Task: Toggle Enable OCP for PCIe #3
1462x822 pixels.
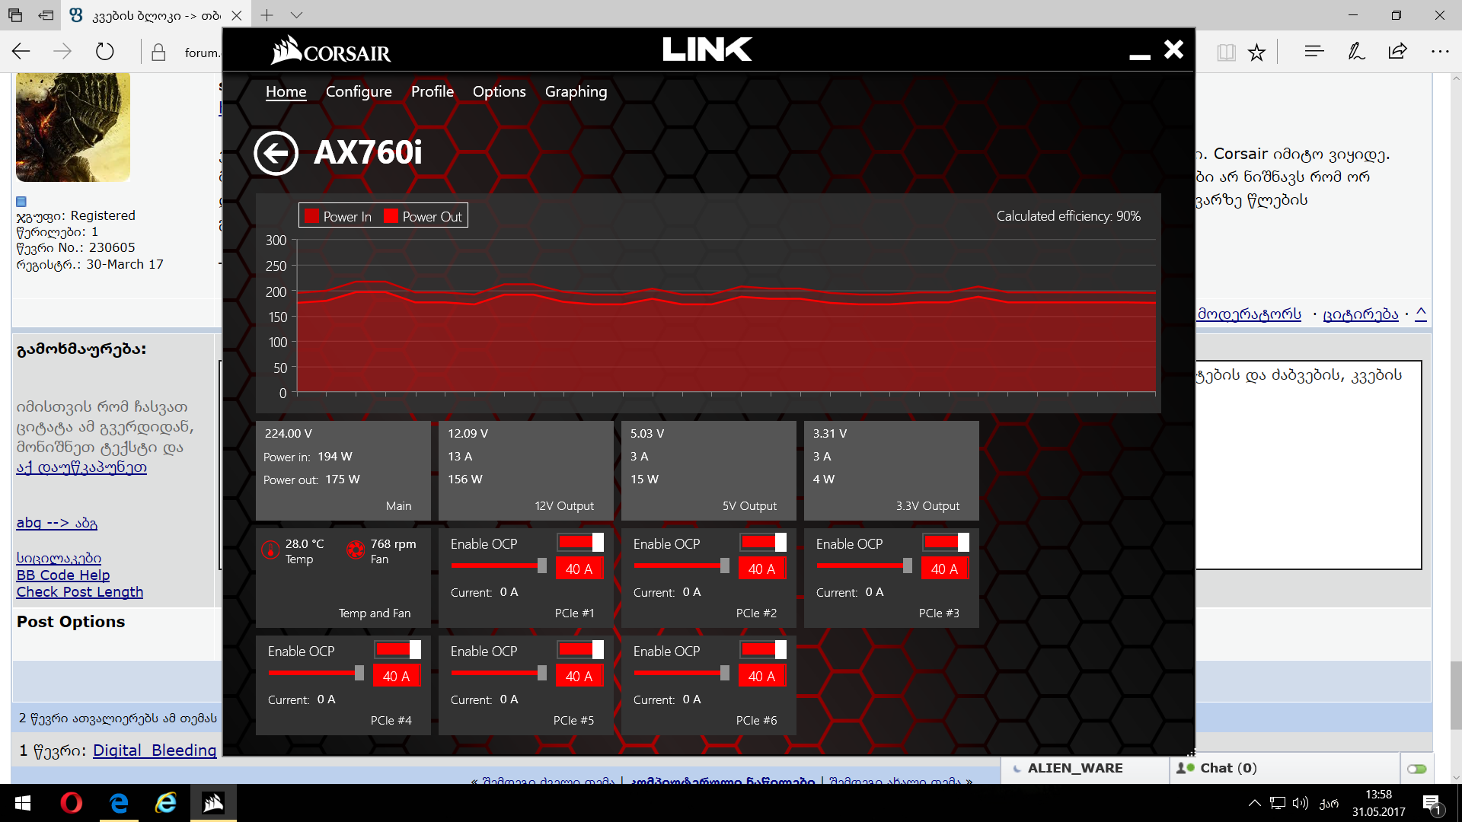Action: click(946, 542)
